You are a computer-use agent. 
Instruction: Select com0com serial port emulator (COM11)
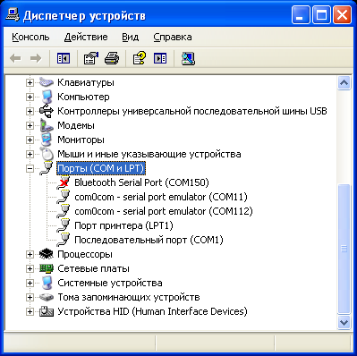(161, 197)
